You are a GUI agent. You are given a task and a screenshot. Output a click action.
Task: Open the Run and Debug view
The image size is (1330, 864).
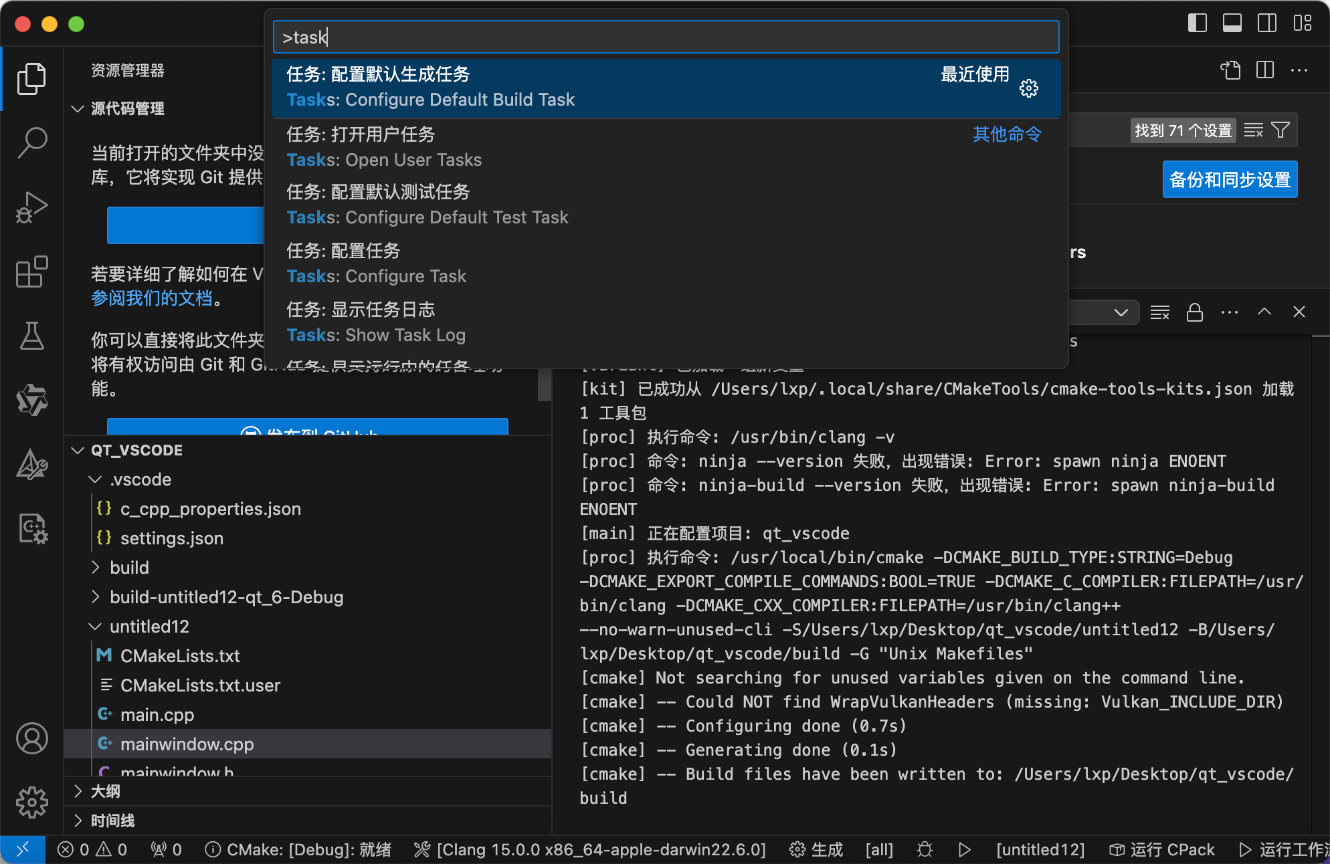point(31,207)
